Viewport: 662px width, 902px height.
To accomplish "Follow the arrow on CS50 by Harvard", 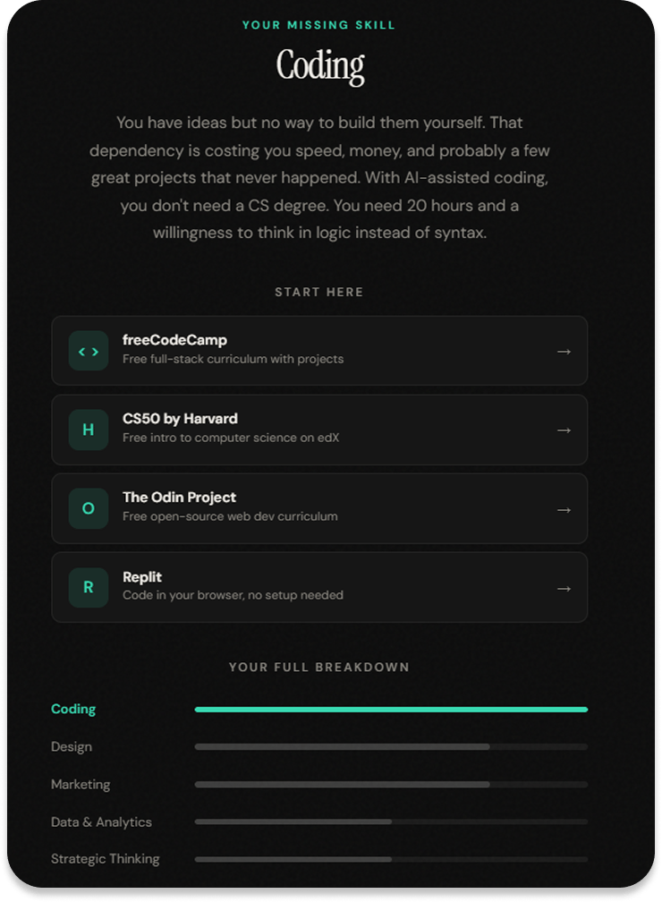I will click(x=564, y=430).
